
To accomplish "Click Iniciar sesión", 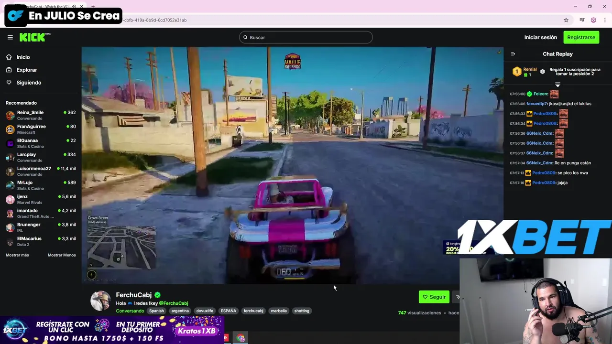I will [540, 37].
